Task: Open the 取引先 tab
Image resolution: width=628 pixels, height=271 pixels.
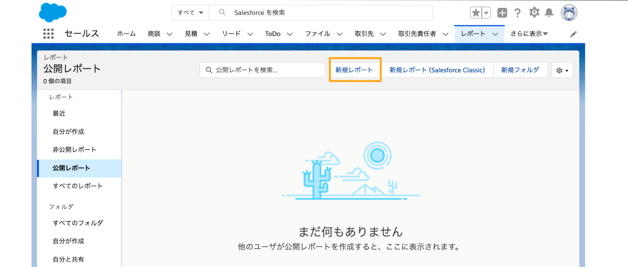Action: (x=364, y=34)
